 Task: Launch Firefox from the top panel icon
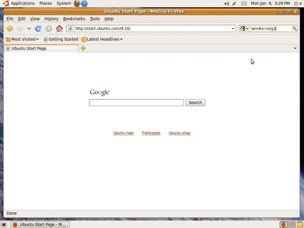click(x=77, y=3)
